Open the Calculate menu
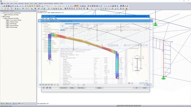The image size is (191, 107). (21, 4)
